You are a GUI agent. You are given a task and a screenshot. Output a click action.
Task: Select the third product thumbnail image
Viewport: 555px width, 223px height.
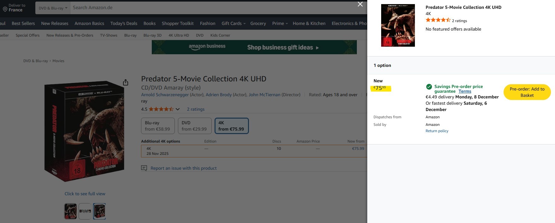click(99, 211)
